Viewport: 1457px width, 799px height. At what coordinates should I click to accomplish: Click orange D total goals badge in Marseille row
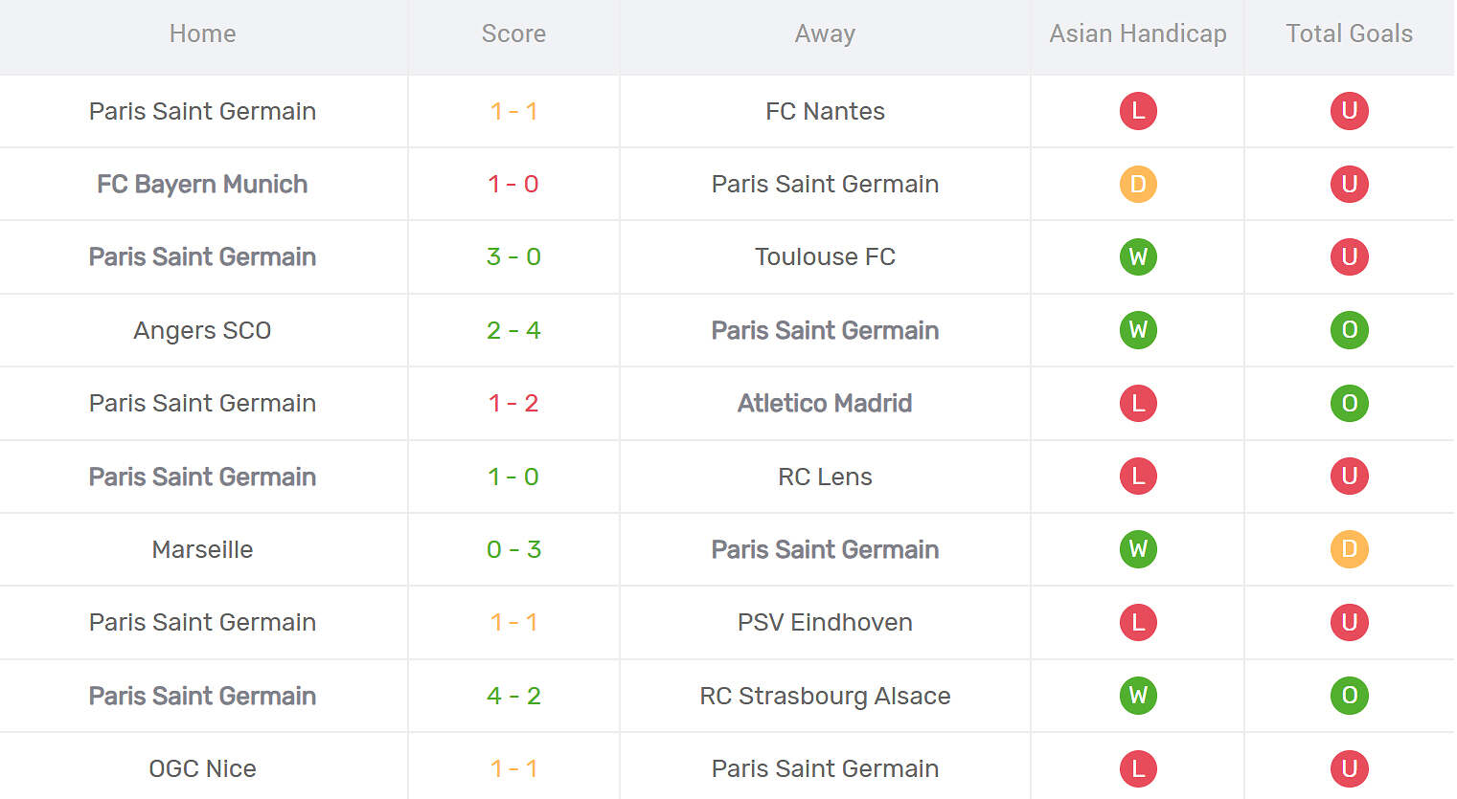point(1349,549)
